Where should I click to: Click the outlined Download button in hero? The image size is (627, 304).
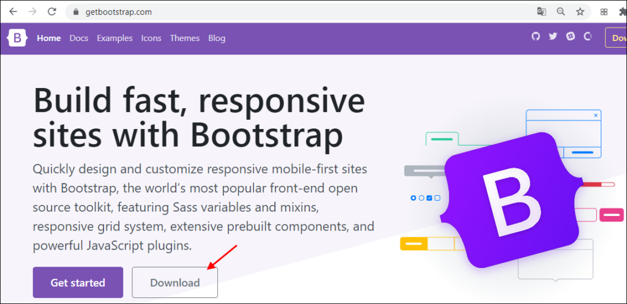tap(175, 283)
